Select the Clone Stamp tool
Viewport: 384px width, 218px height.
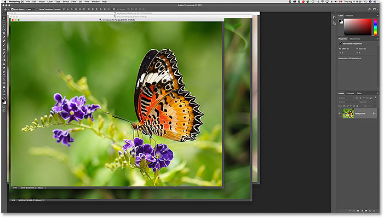(x=4, y=48)
